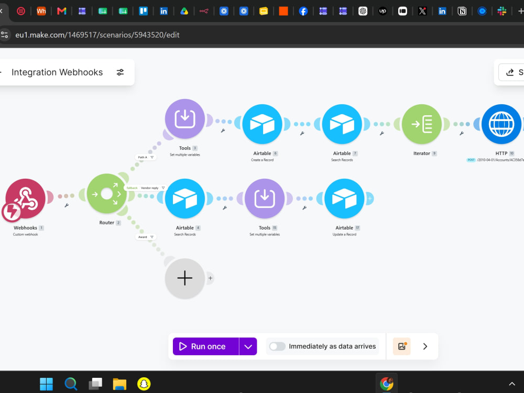Show hidden system tray icons chevron
The width and height of the screenshot is (524, 393).
(511, 384)
